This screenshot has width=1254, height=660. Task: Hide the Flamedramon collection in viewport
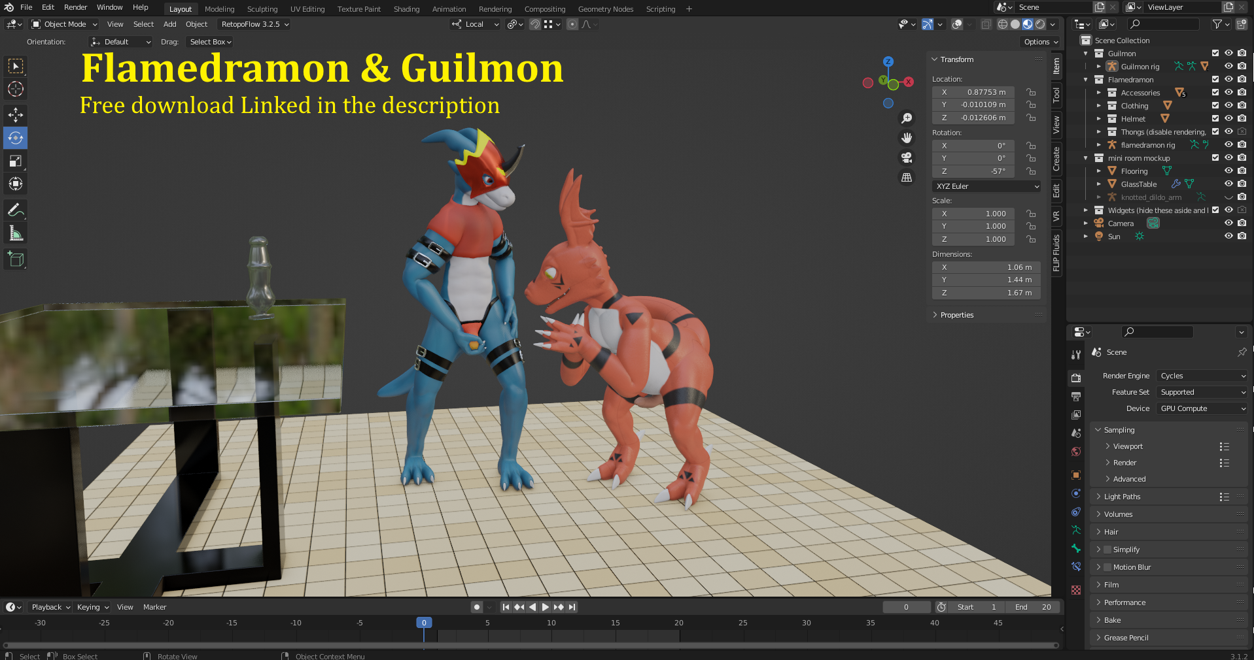click(1228, 79)
